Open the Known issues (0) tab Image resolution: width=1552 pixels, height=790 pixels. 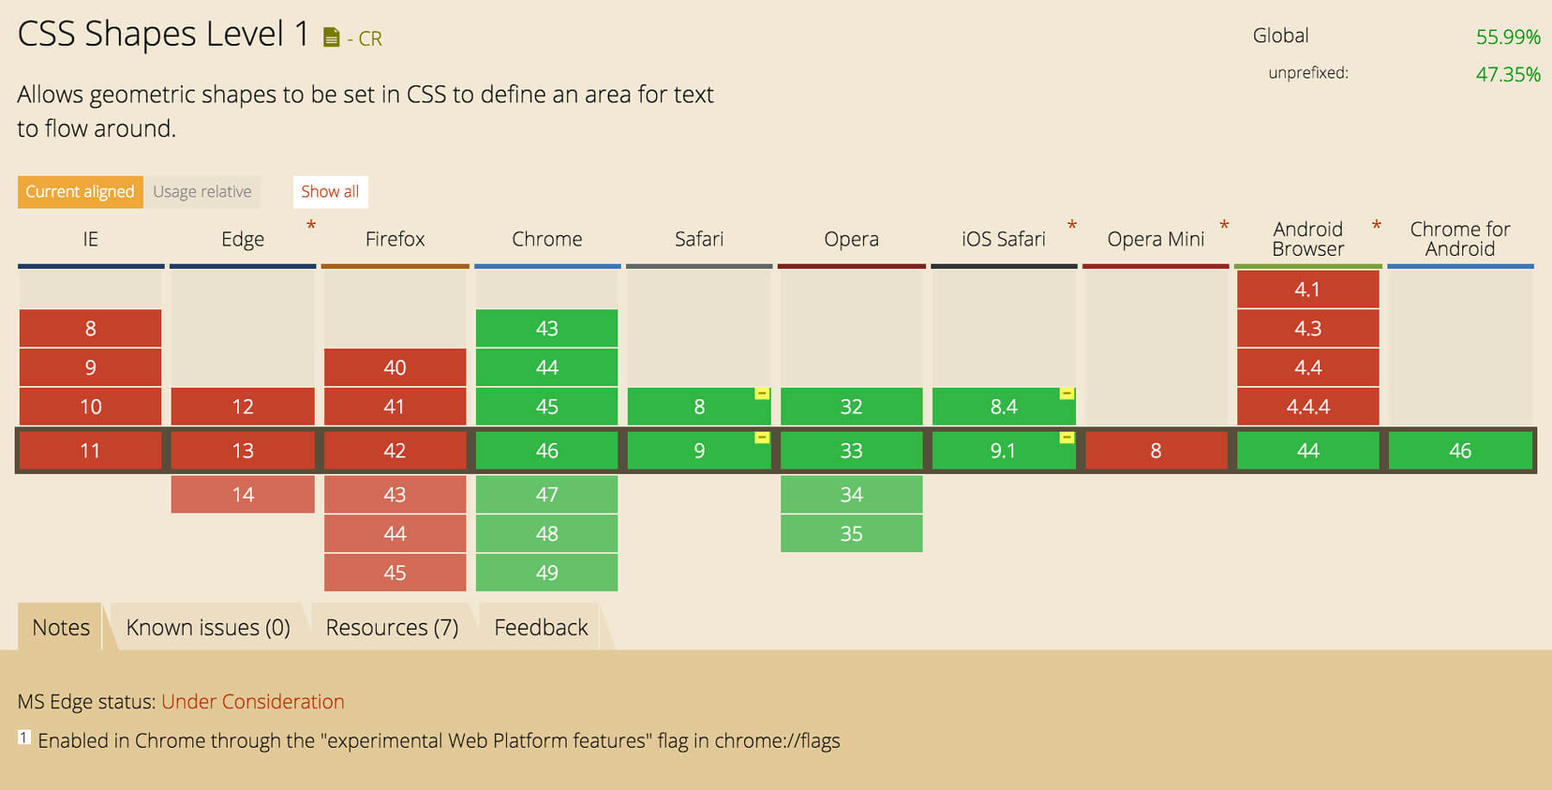208,627
